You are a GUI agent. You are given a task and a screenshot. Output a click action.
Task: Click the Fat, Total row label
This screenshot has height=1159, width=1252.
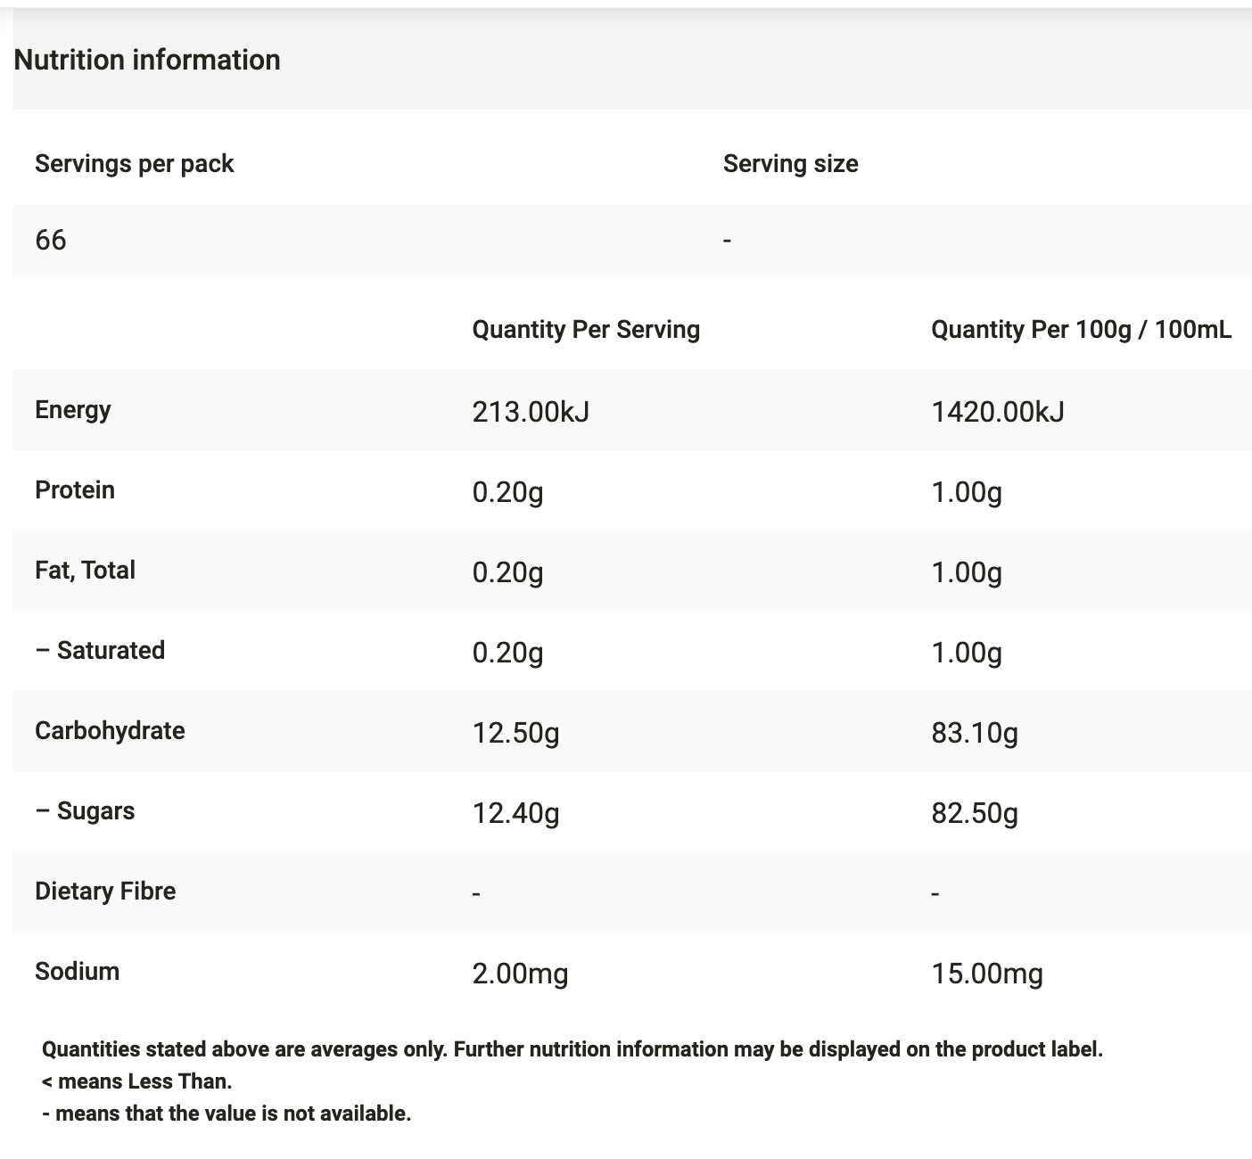(x=85, y=571)
